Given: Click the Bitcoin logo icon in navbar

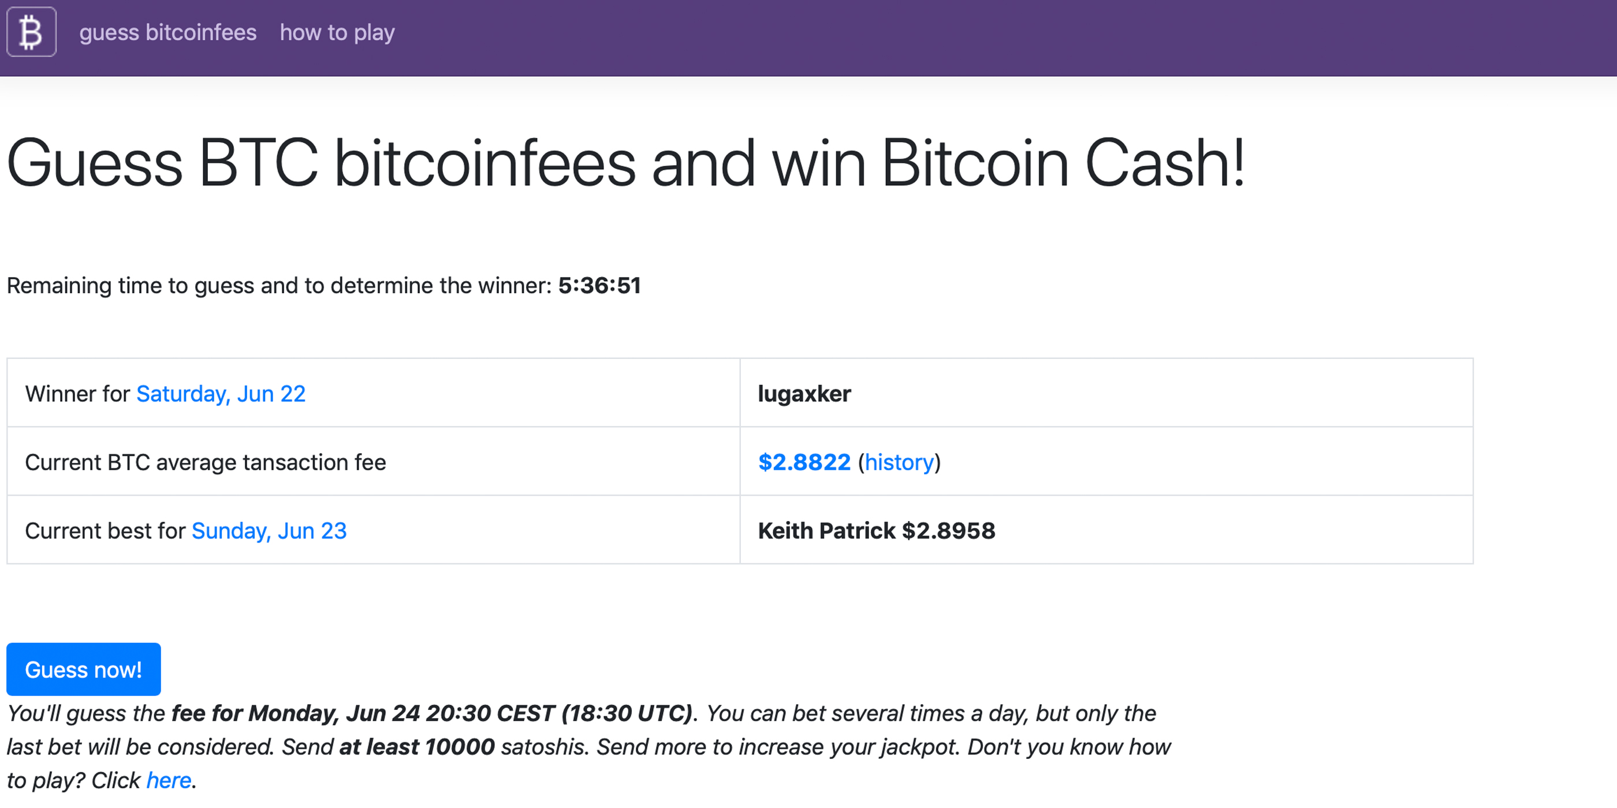Looking at the screenshot, I should click(32, 32).
